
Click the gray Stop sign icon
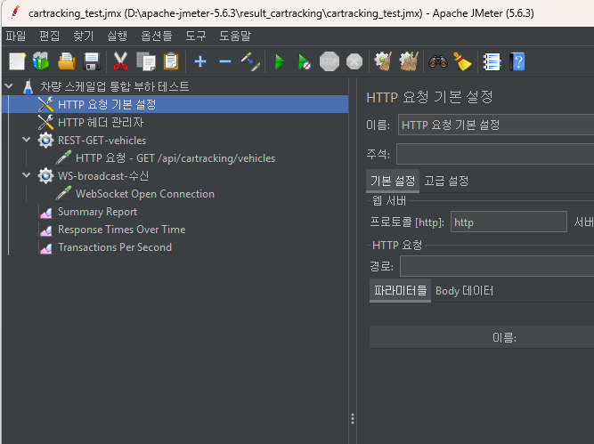[x=330, y=61]
